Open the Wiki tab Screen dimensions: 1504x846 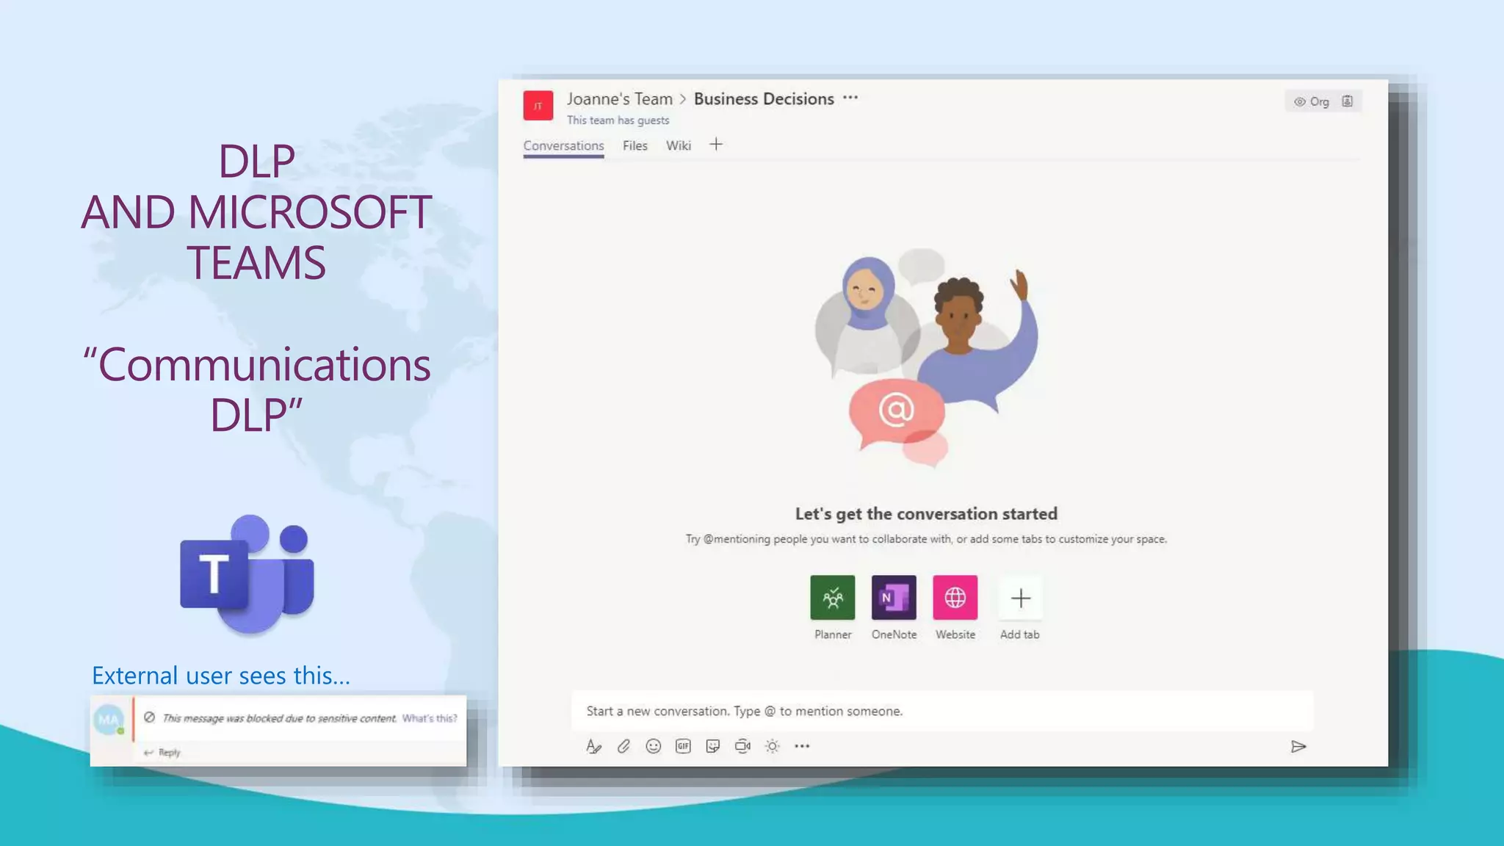coord(679,145)
